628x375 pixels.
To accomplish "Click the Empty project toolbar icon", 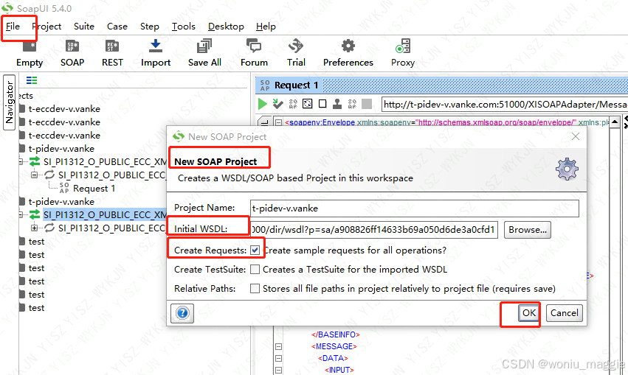I will tap(30, 46).
